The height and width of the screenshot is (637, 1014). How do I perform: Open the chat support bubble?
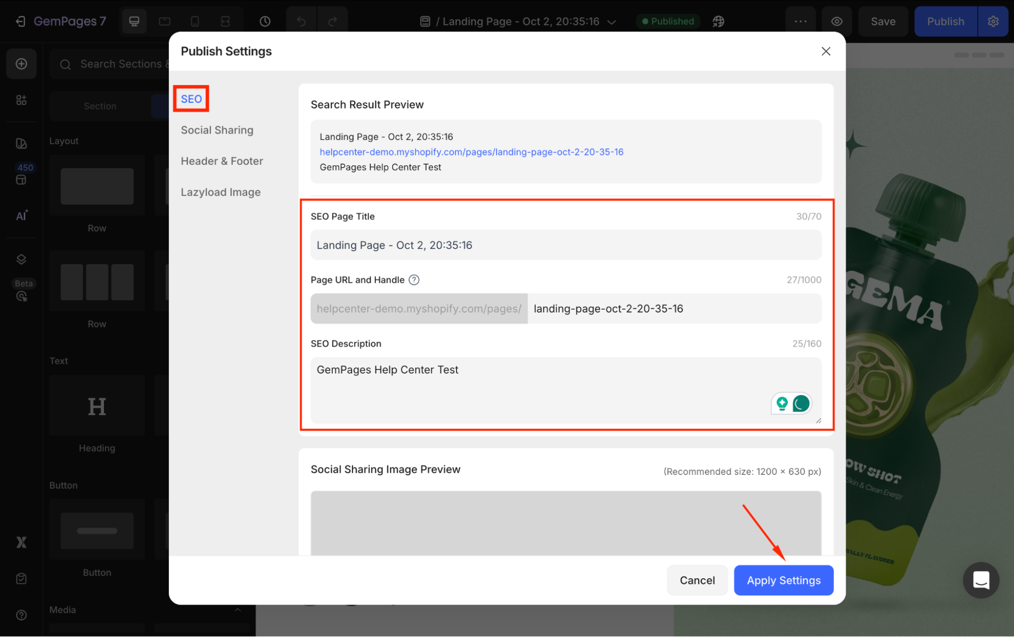point(981,580)
